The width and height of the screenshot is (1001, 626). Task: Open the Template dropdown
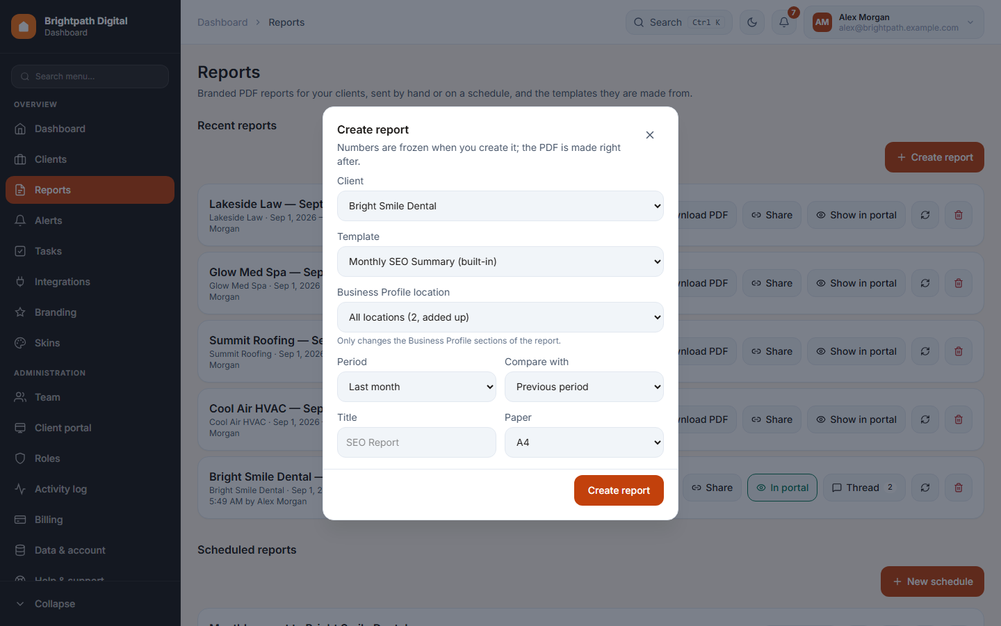[x=500, y=262]
